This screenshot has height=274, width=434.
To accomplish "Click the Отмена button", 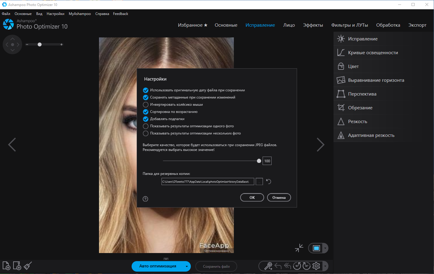I will tap(279, 198).
